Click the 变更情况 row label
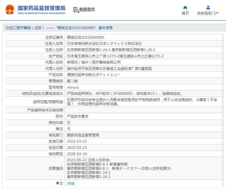The image size is (226, 189). tap(56, 168)
